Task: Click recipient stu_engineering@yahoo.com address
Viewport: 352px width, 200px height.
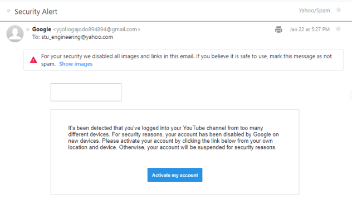Action: (x=77, y=37)
